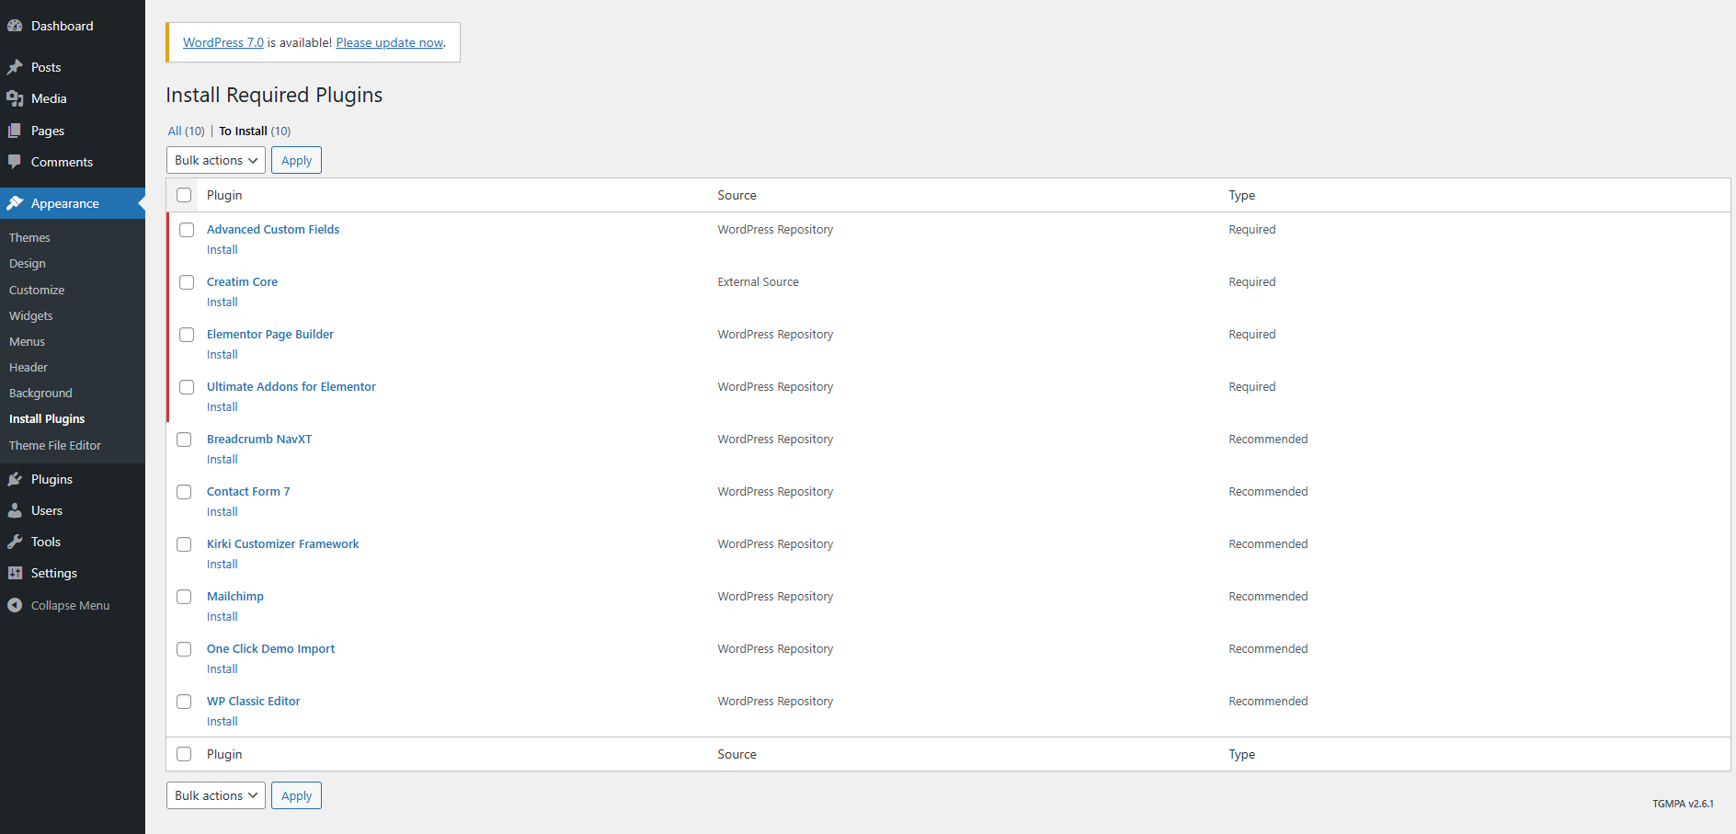Screen dimensions: 1736x834
Task: Tick the One Click Demo Import checkbox
Action: click(x=184, y=649)
